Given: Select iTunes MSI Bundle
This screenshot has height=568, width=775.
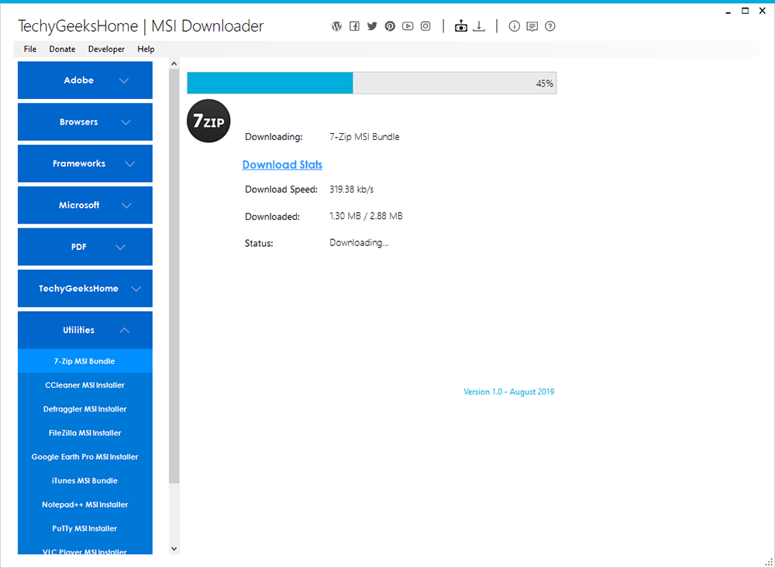Looking at the screenshot, I should (85, 481).
